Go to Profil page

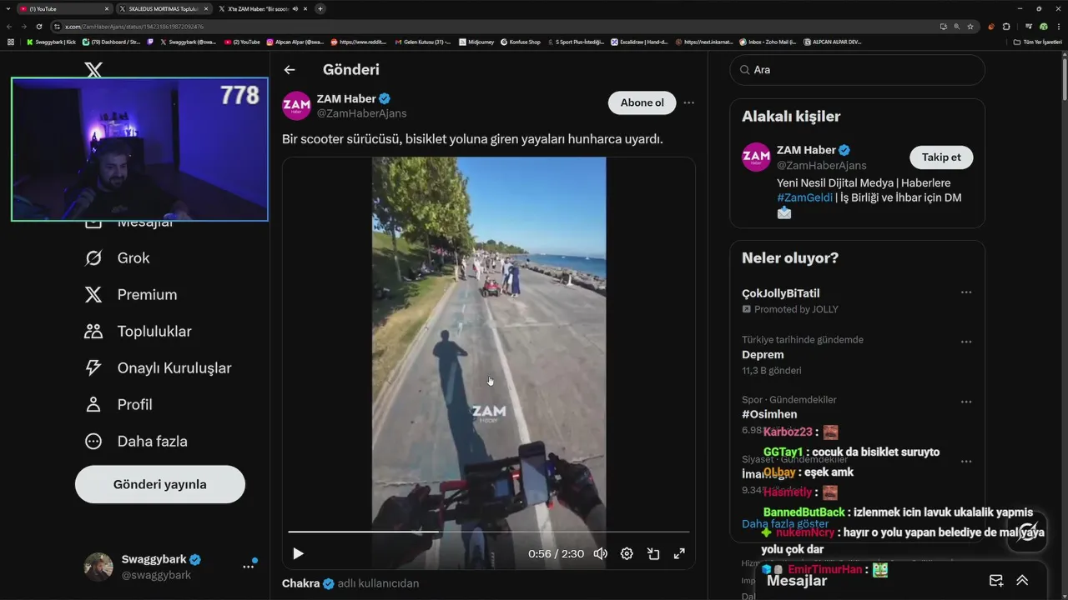118,405
